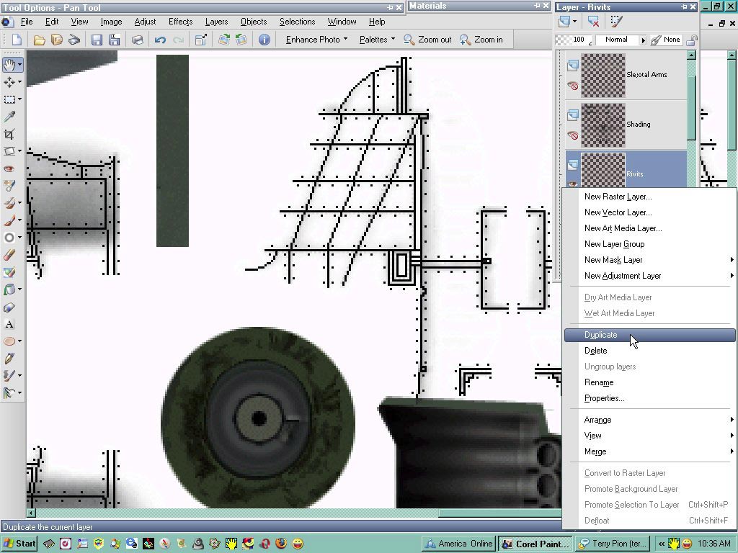The height and width of the screenshot is (553, 738).
Task: Select the rectangular Selection tool
Action: click(9, 99)
